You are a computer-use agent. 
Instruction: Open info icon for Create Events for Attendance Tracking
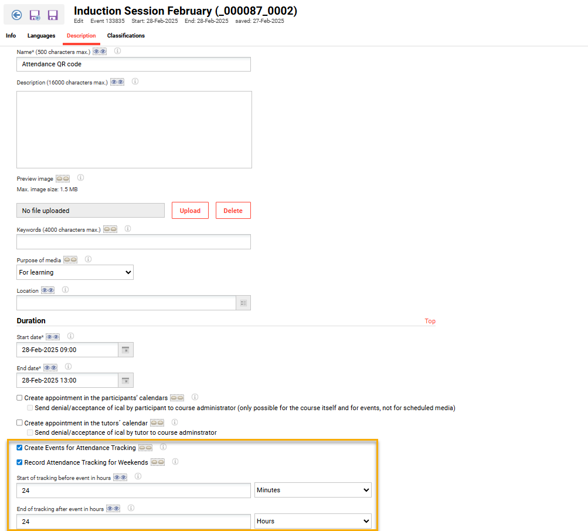tap(163, 447)
